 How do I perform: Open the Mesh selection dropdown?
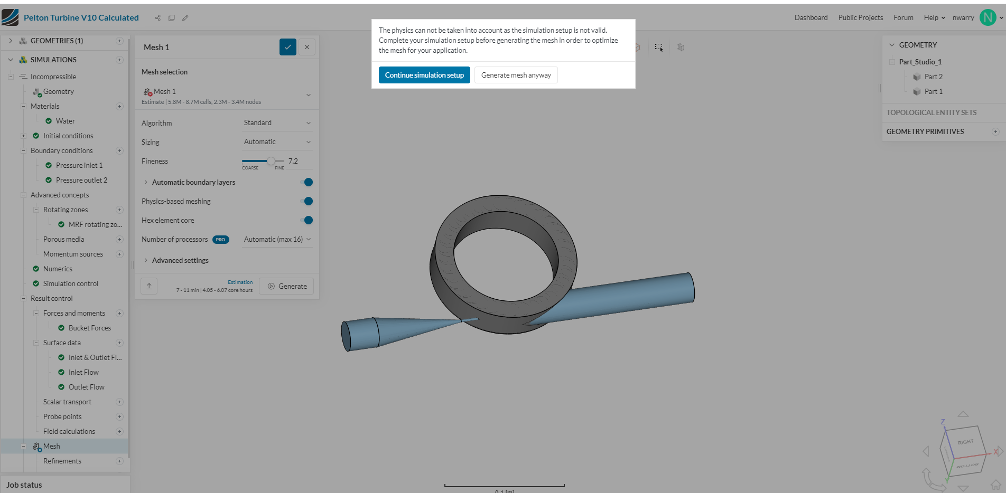(227, 96)
